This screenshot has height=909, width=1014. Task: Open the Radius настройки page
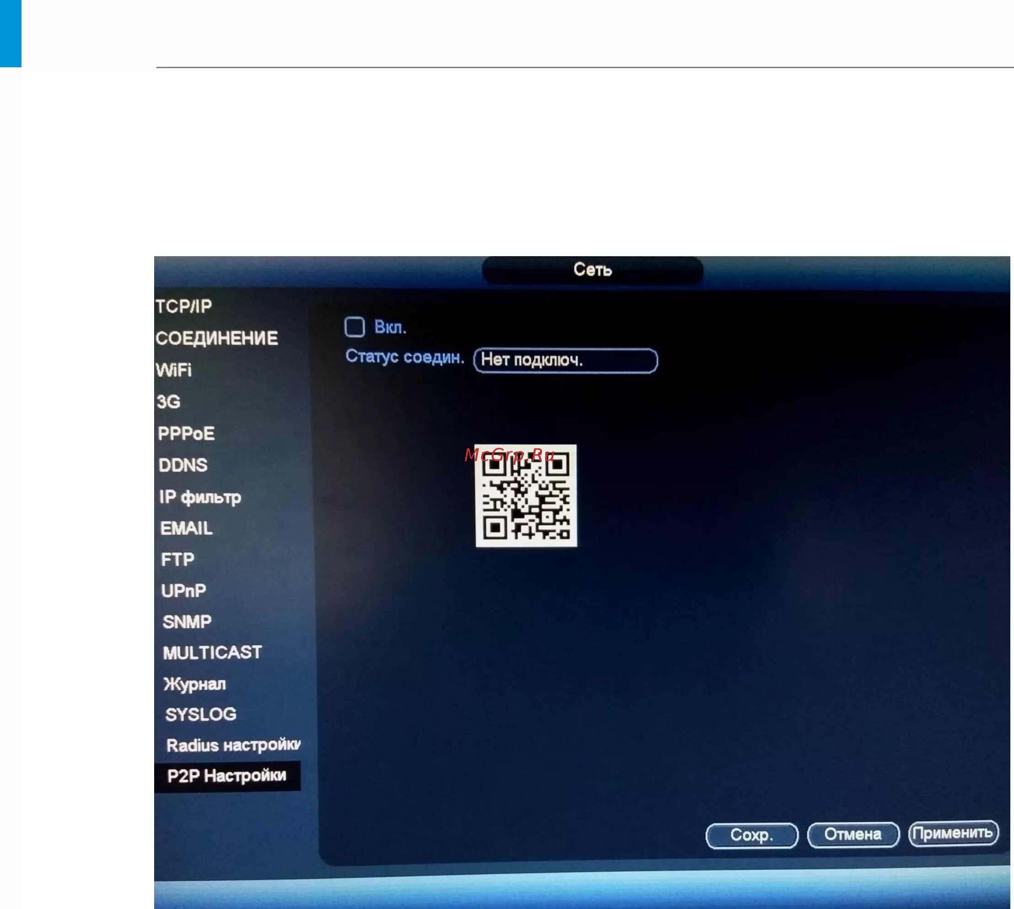[x=233, y=745]
